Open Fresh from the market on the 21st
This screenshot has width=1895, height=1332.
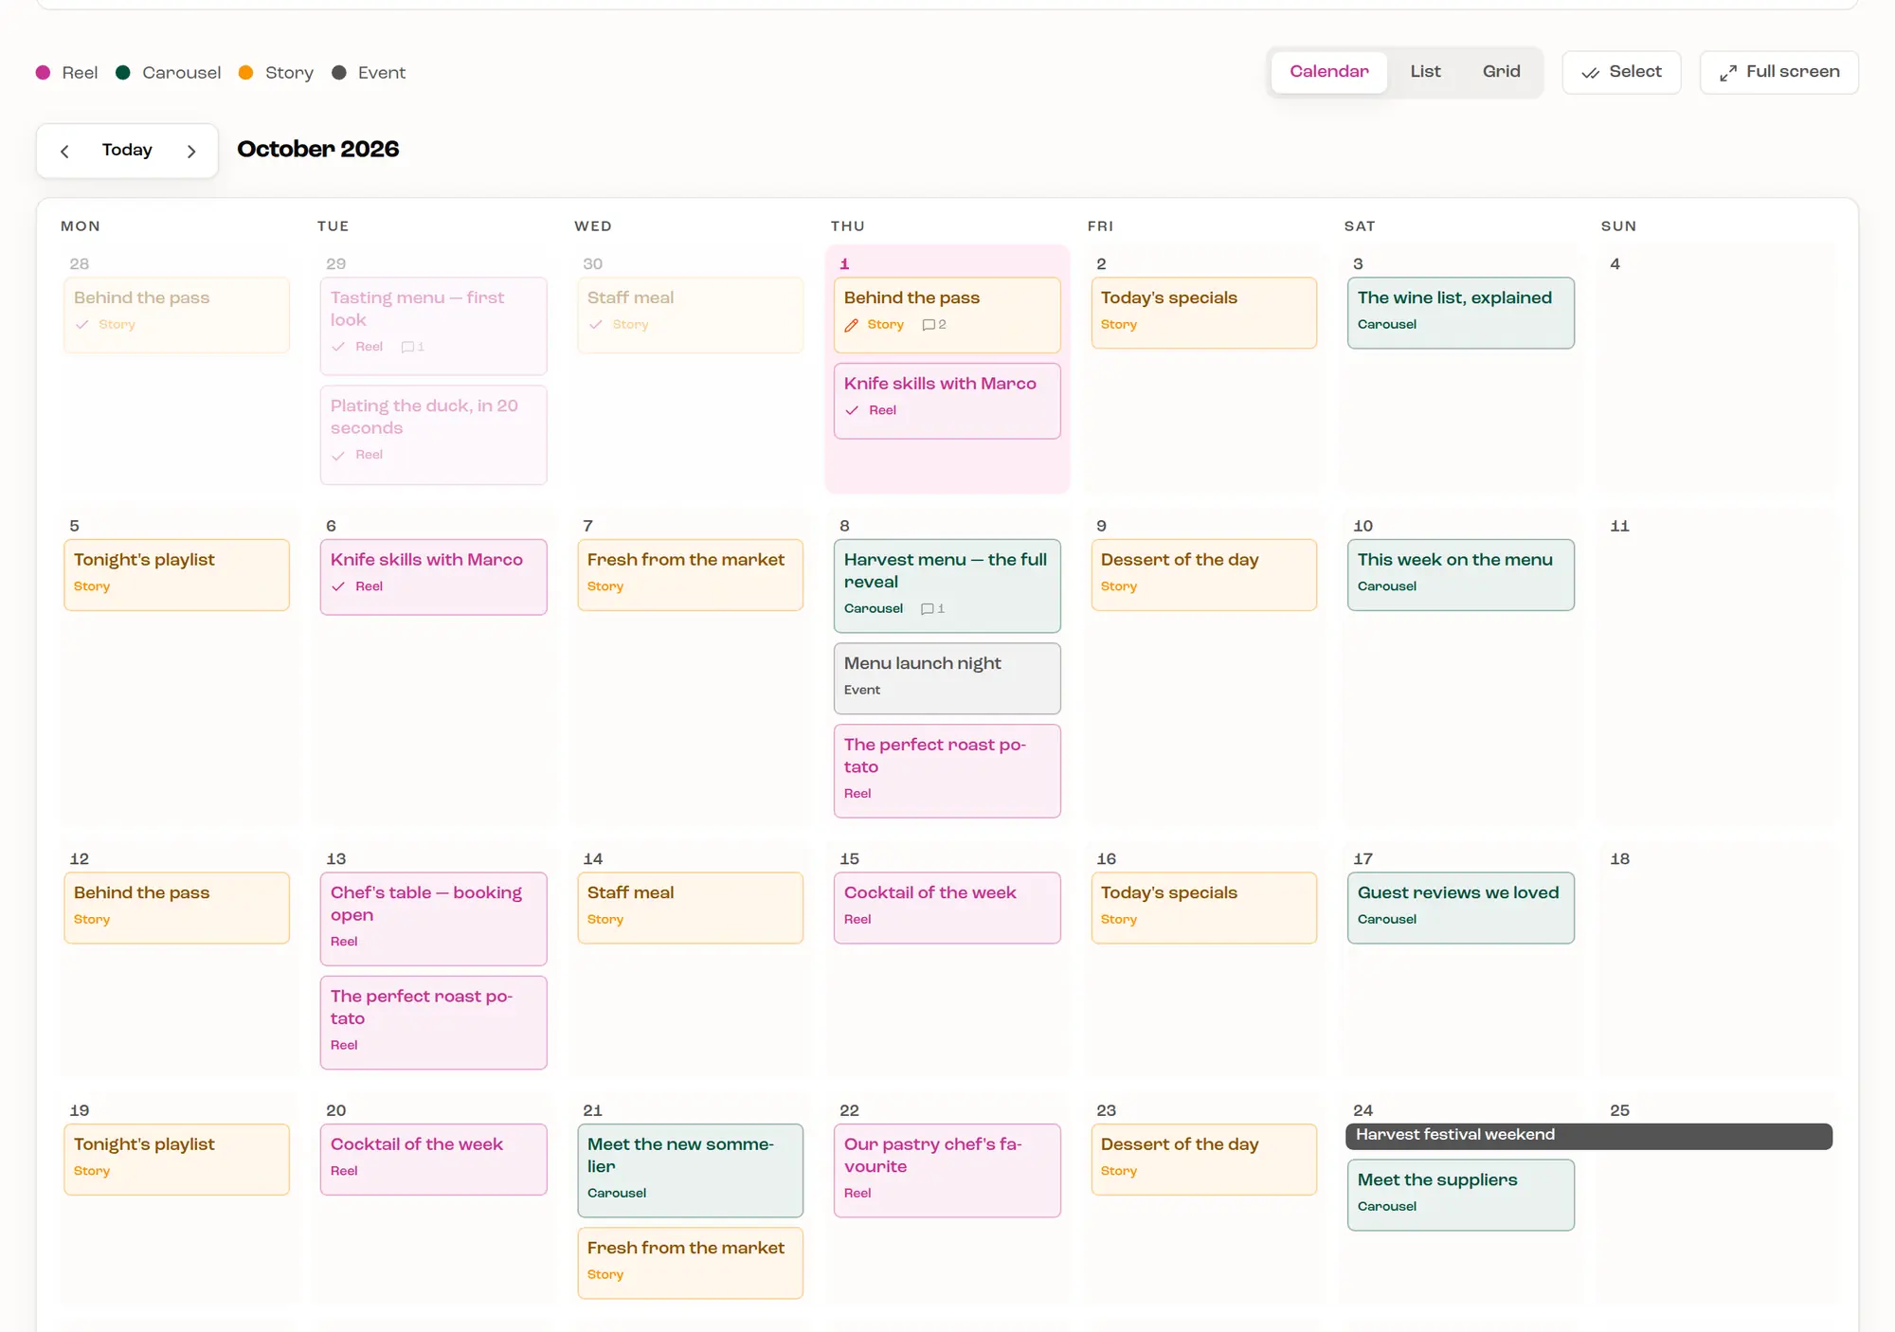(x=690, y=1263)
